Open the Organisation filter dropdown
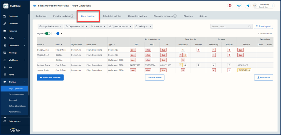 pos(50,27)
